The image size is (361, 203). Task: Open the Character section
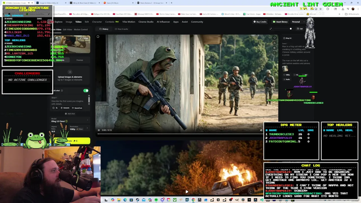point(97,22)
